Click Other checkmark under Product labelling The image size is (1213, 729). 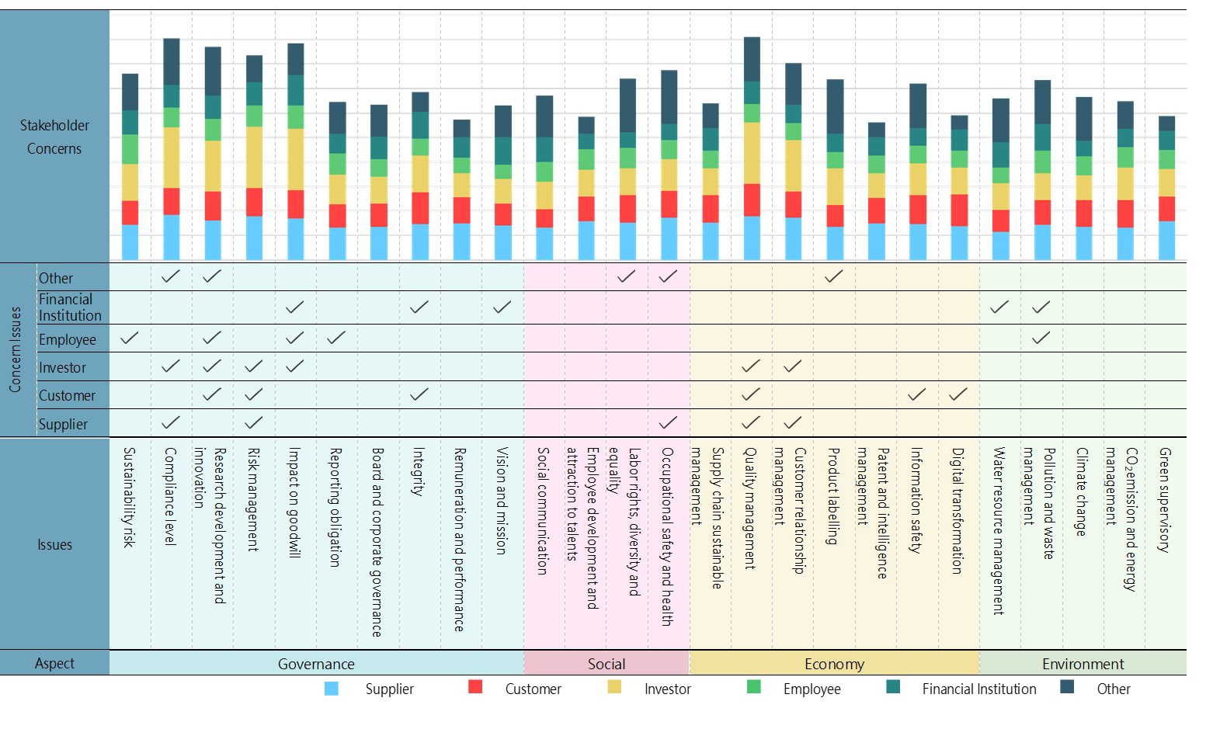pyautogui.click(x=834, y=276)
